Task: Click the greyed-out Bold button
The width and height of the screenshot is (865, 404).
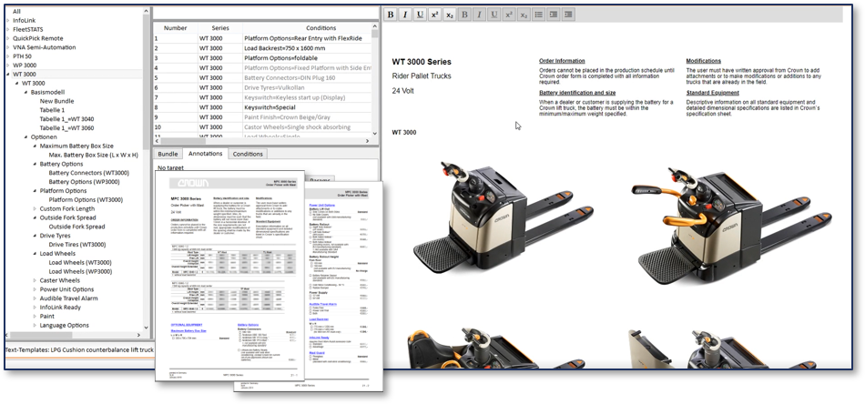Action: coord(464,15)
